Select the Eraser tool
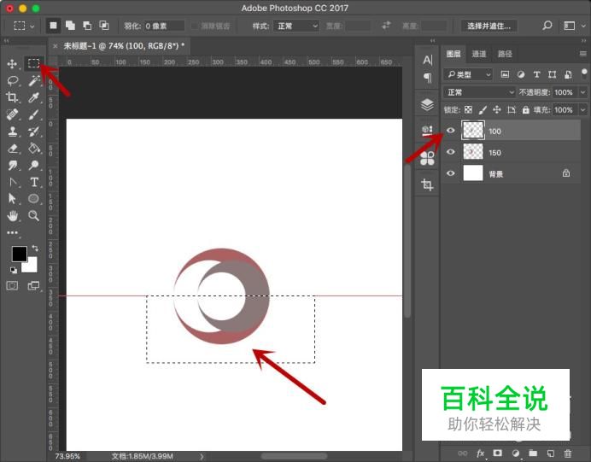This screenshot has width=591, height=462. pos(13,148)
